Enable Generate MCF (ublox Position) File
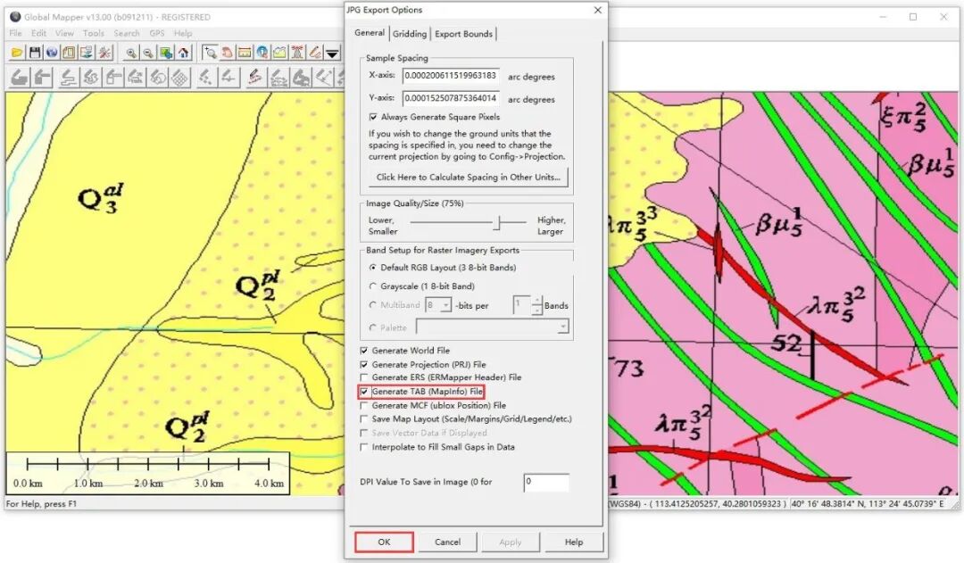Viewport: 964px width, 563px height. click(x=364, y=406)
